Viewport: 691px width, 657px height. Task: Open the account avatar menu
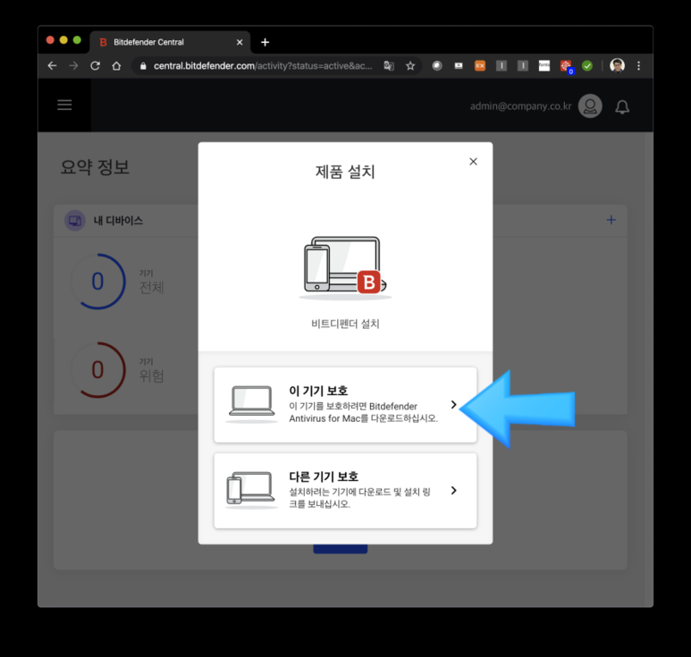tap(590, 106)
